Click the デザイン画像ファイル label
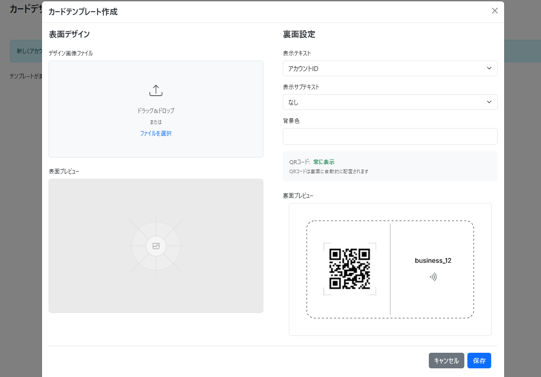Viewport: 541px width, 377px height. [x=71, y=53]
